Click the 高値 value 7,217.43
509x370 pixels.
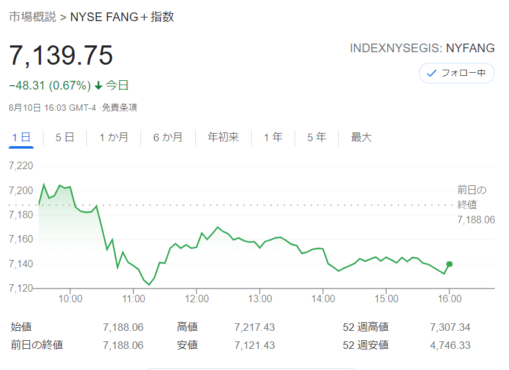pos(255,327)
